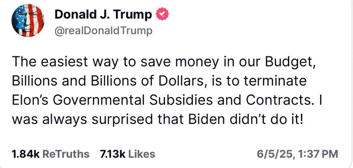Open the @realDonaldTrump handle link
Image resolution: width=353 pixels, height=168 pixels.
tap(103, 31)
